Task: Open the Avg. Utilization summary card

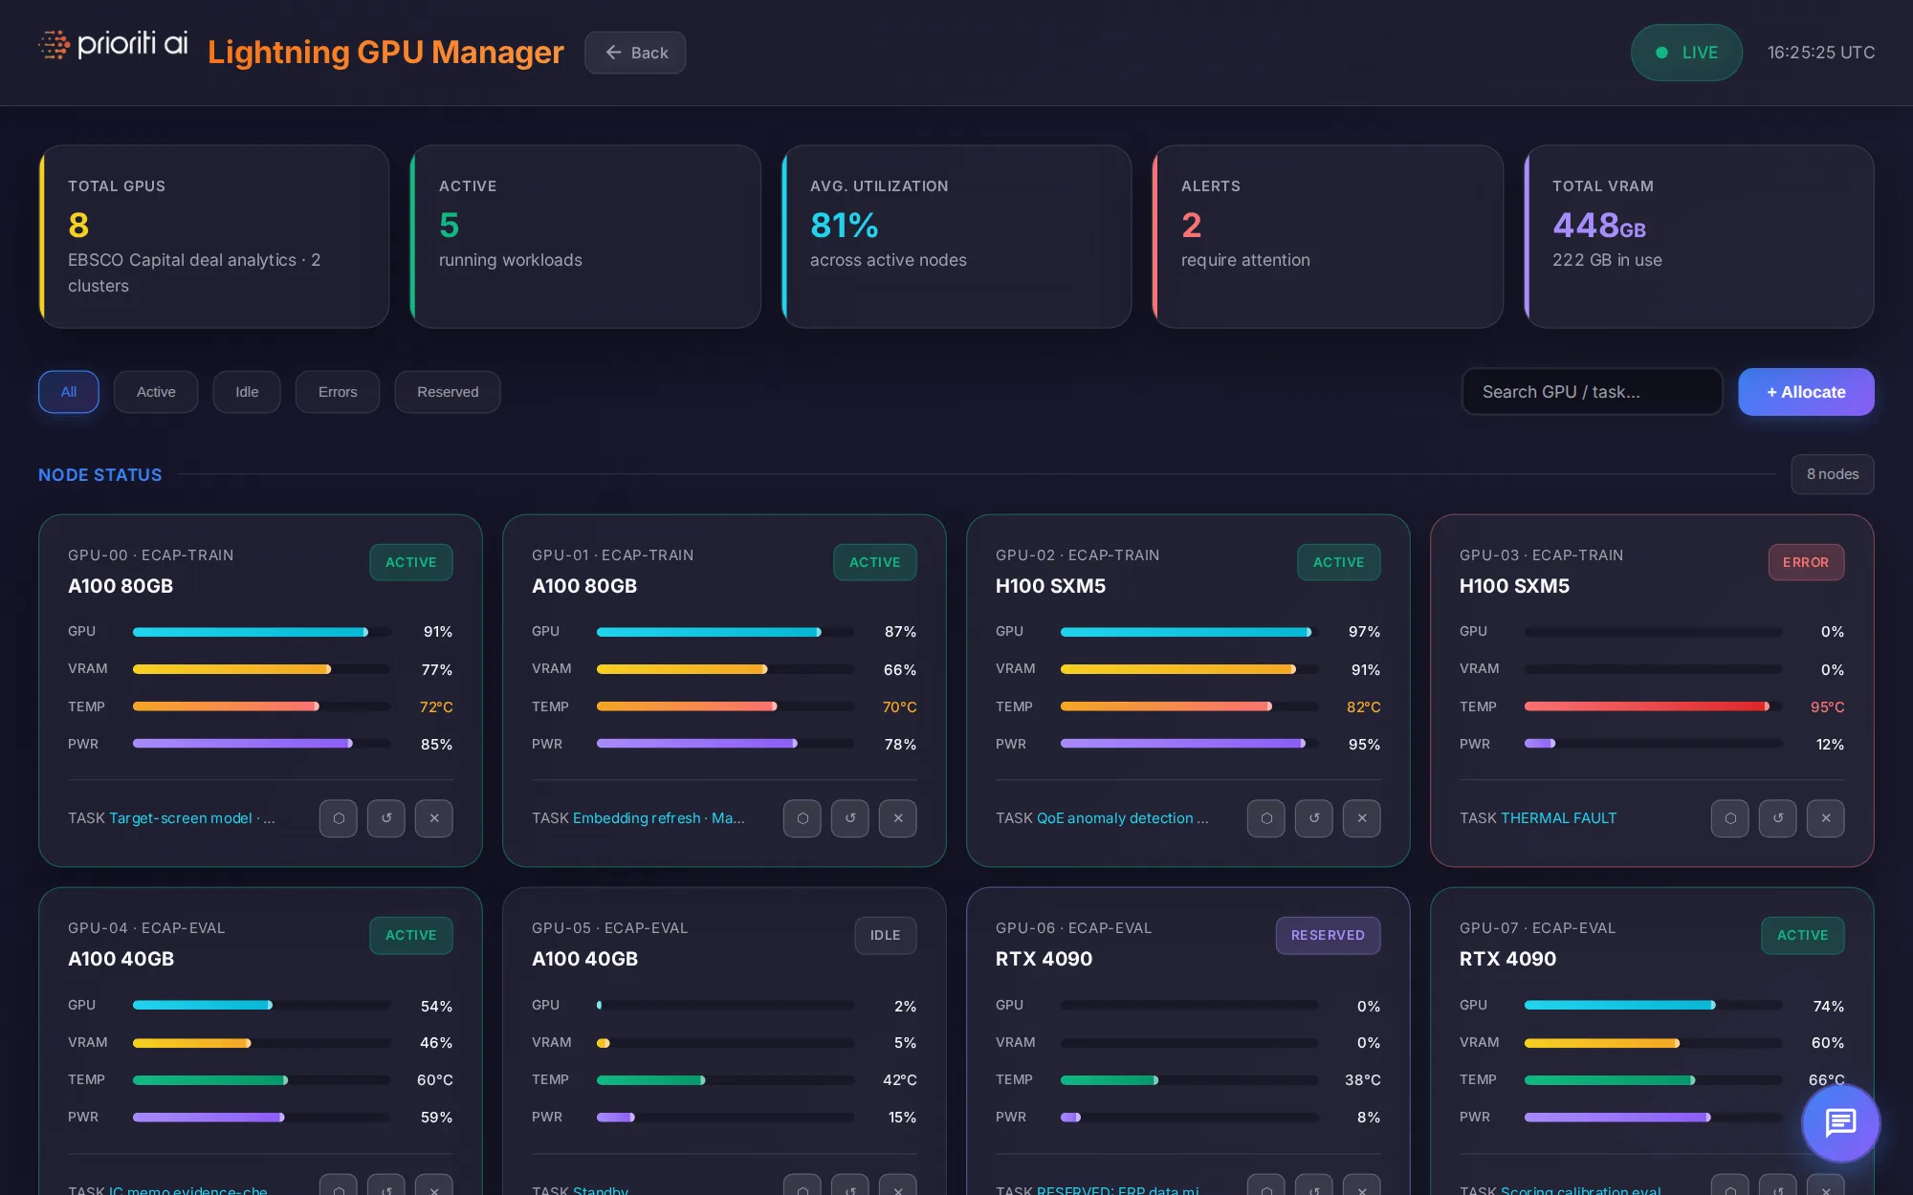Action: coord(956,236)
